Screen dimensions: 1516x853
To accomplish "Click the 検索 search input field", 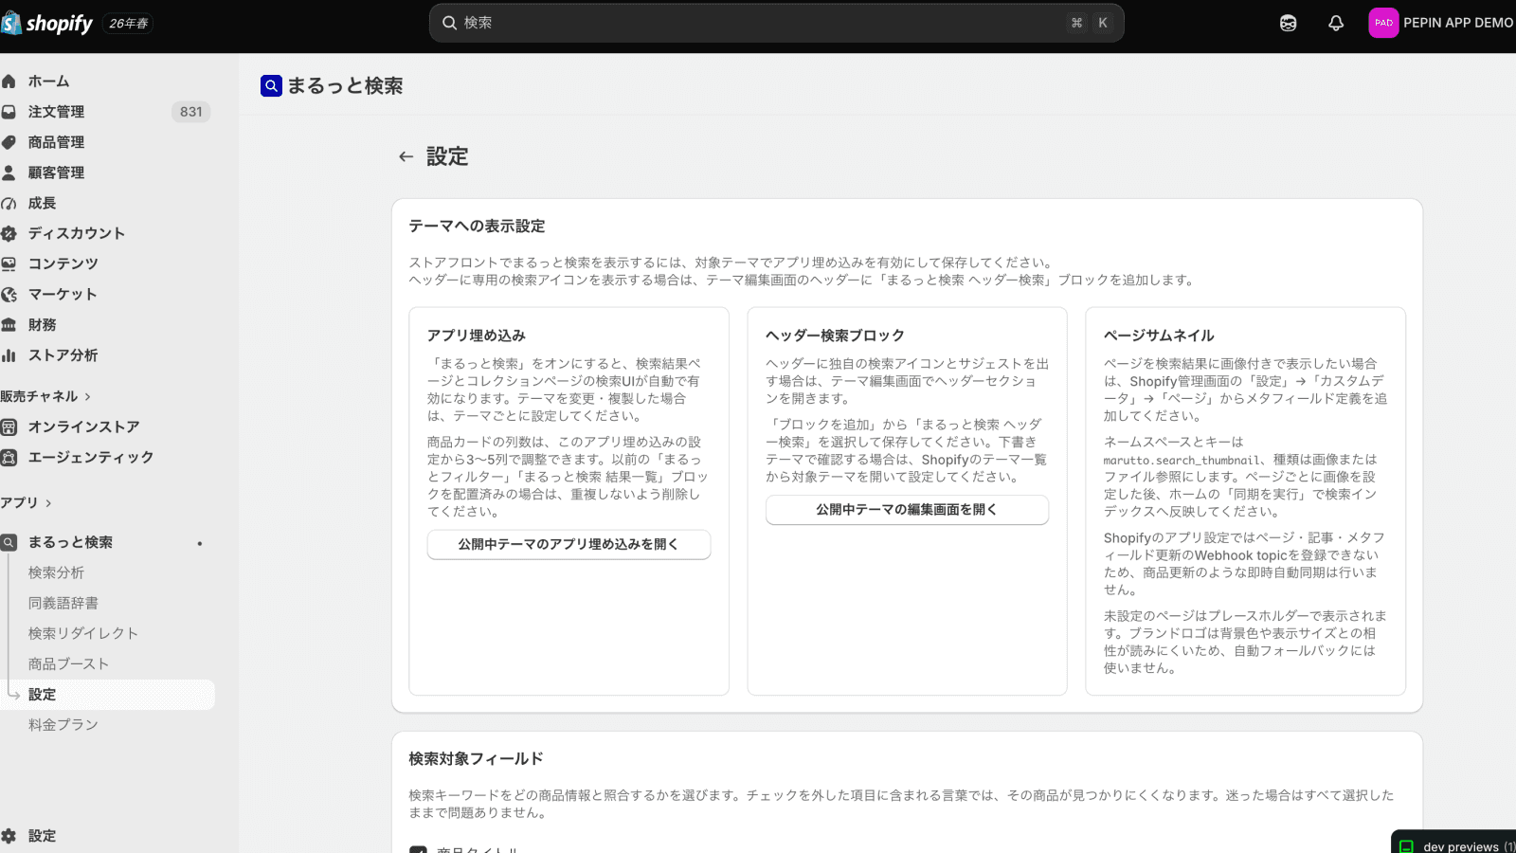I will click(x=776, y=23).
